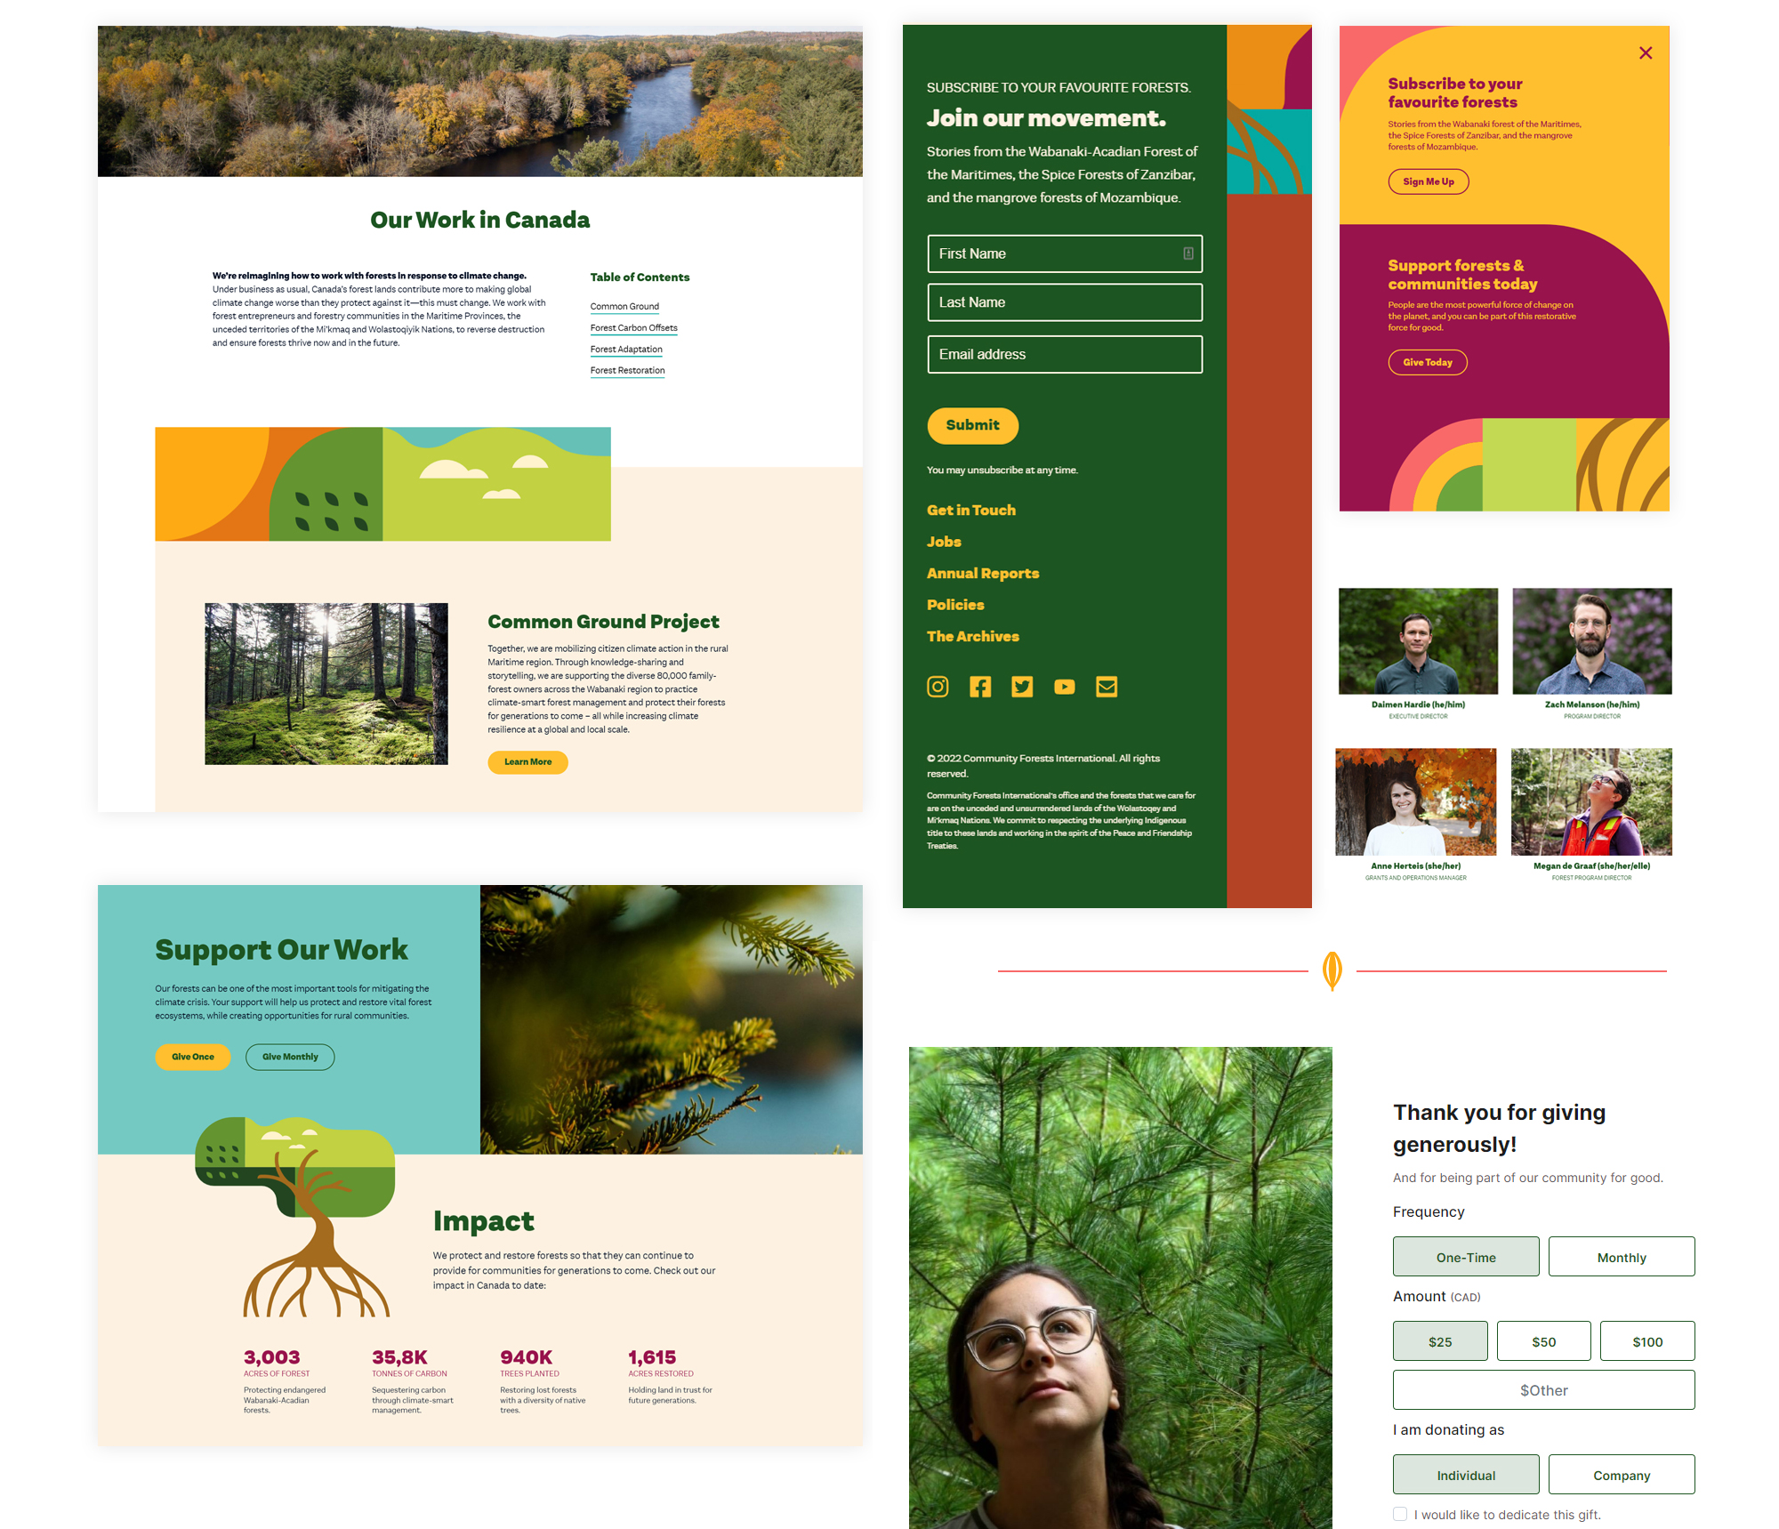The width and height of the screenshot is (1779, 1529).
Task: Select Individual donor type
Action: (x=1466, y=1475)
